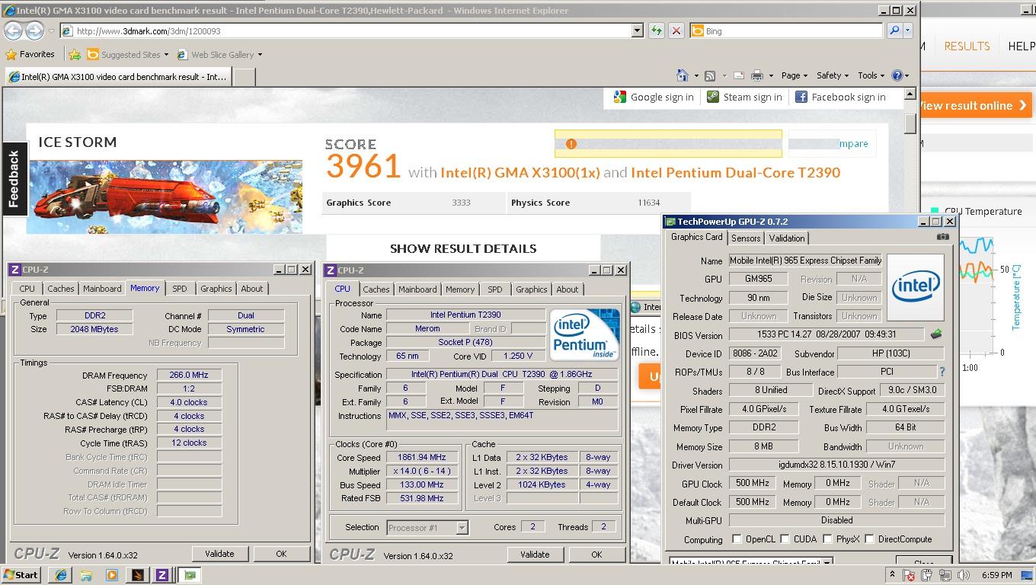Viewport: 1036px width, 585px height.
Task: Open the Read mail icon in IE
Action: point(738,75)
